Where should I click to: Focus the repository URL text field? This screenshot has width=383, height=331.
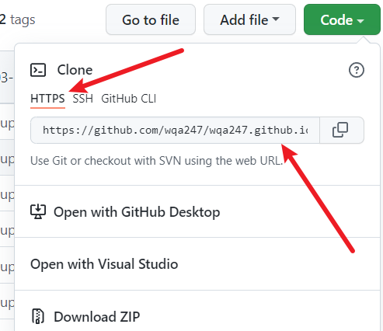175,130
